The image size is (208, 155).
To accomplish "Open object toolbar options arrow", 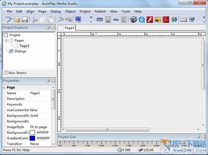I will tap(204, 22).
